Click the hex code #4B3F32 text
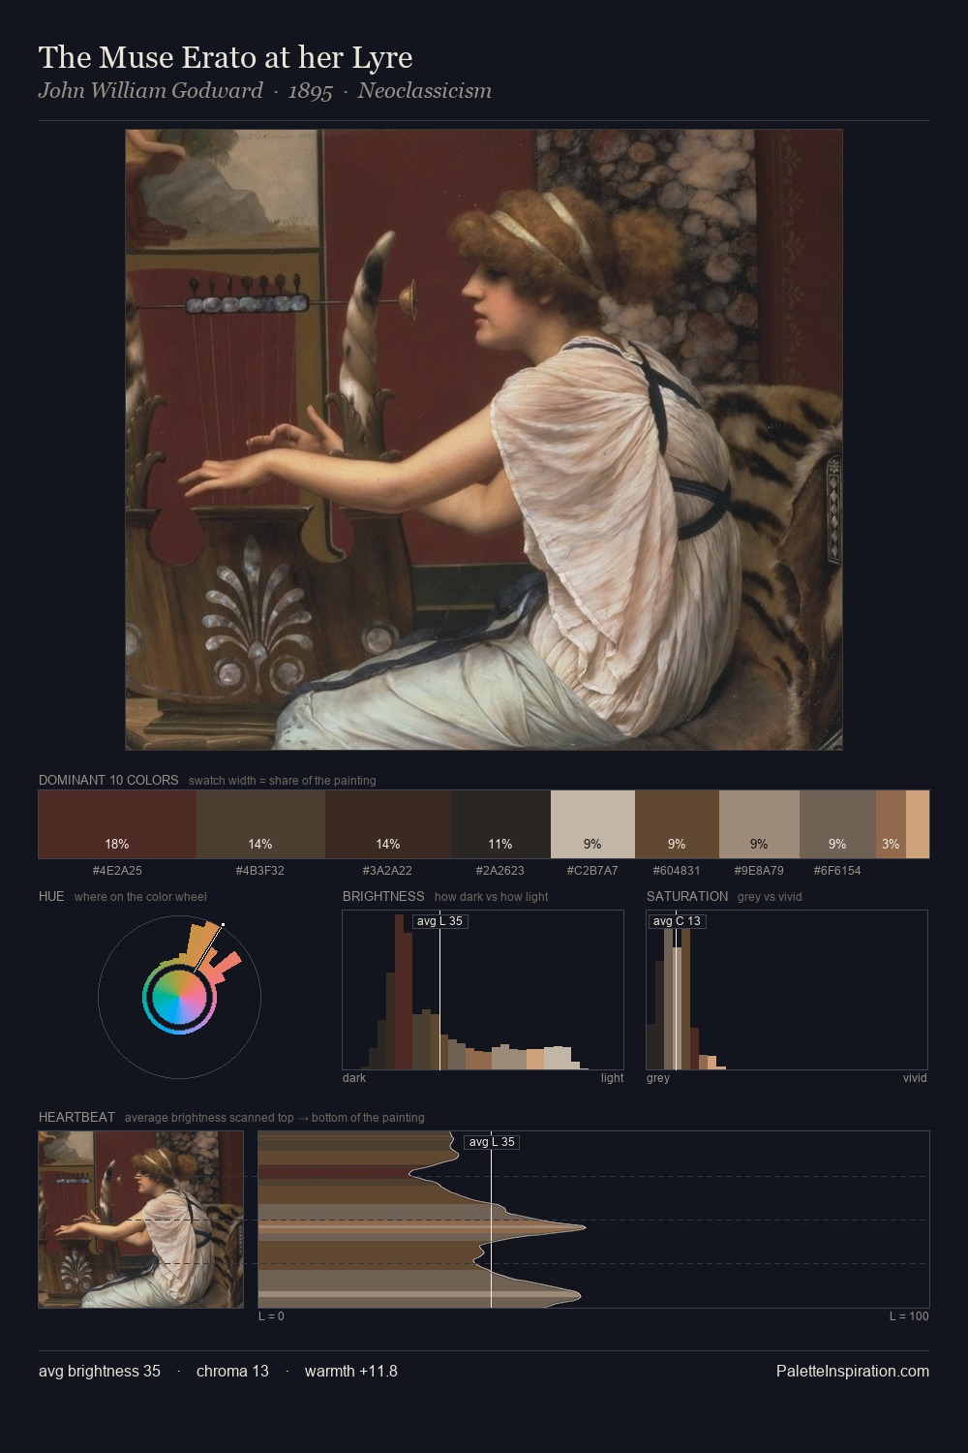 (260, 870)
